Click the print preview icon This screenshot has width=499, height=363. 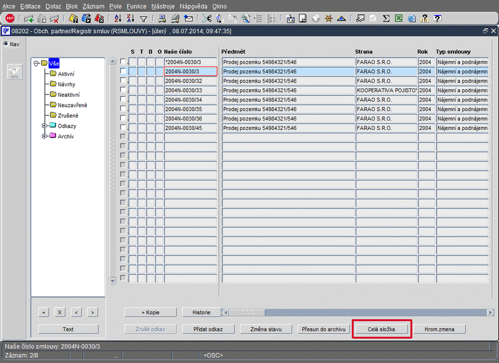click(x=175, y=19)
